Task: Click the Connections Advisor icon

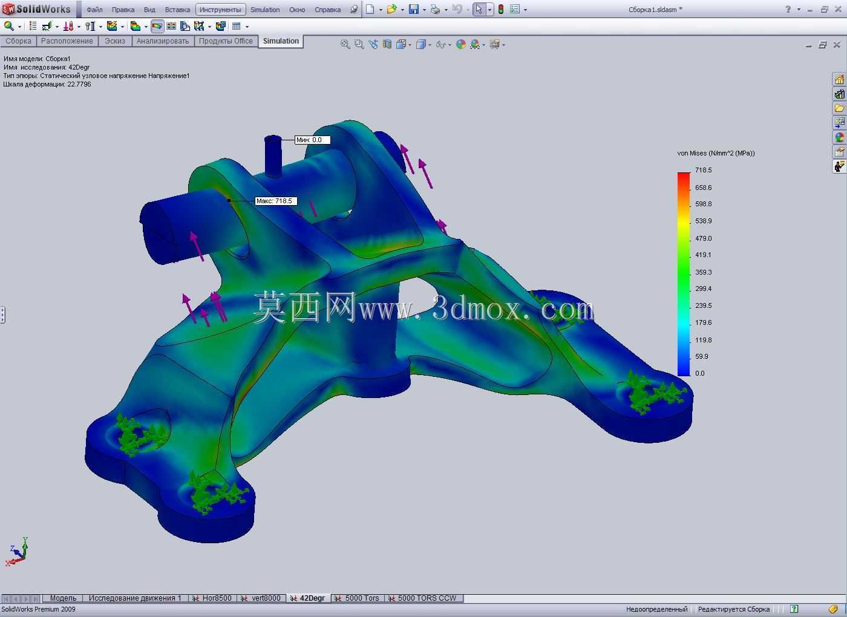Action: point(90,26)
